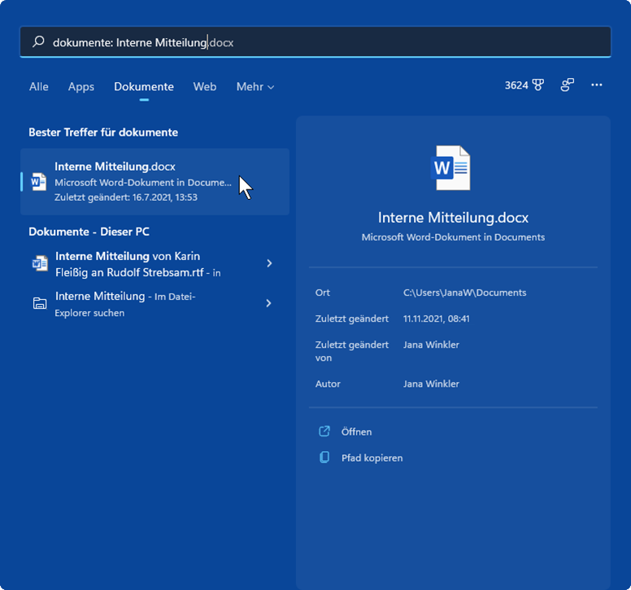Open the three-dot more options menu

[597, 85]
